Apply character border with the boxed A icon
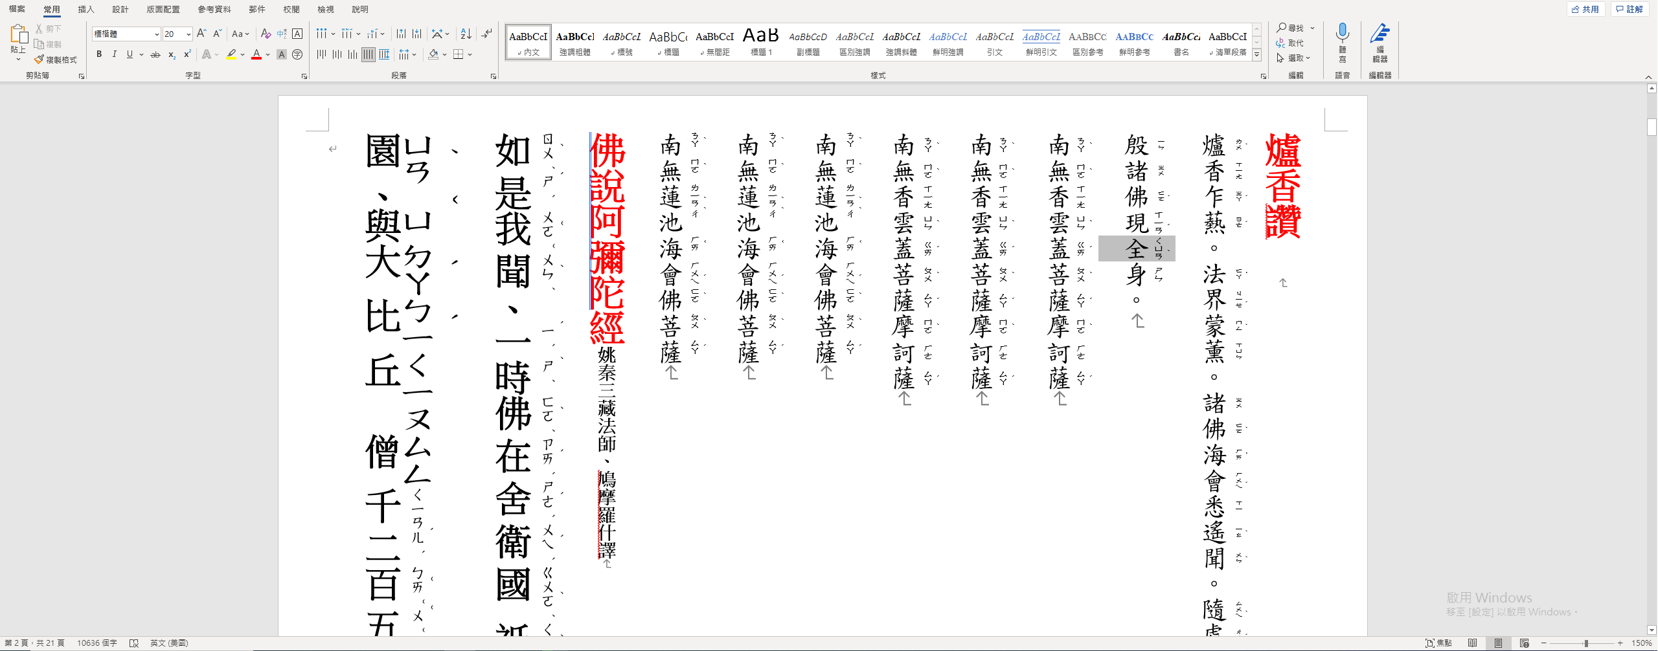The height and width of the screenshot is (651, 1658). tap(297, 34)
